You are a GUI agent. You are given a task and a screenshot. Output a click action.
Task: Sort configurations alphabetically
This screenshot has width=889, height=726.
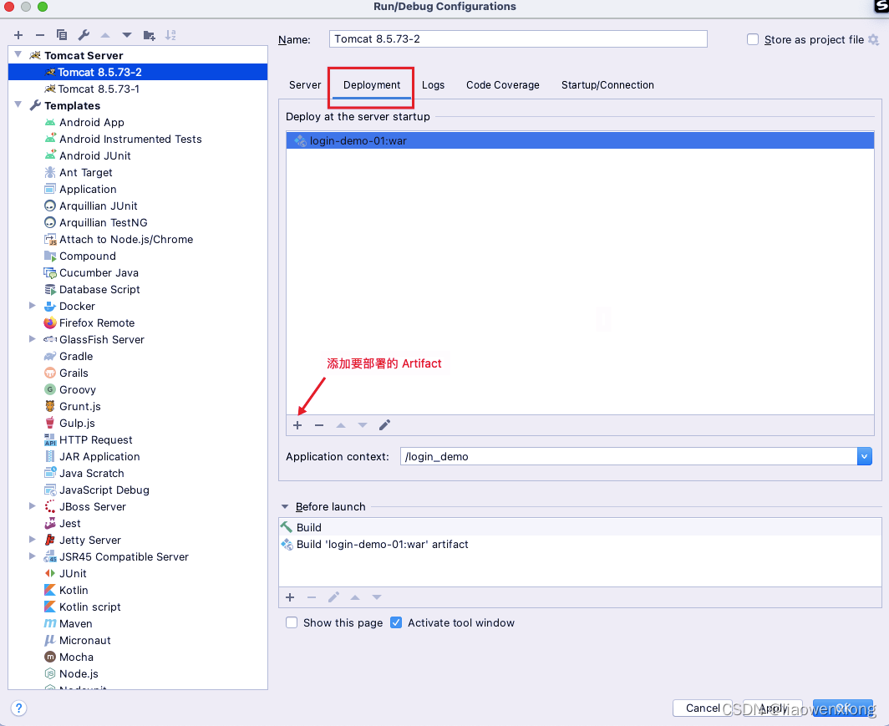click(x=170, y=35)
